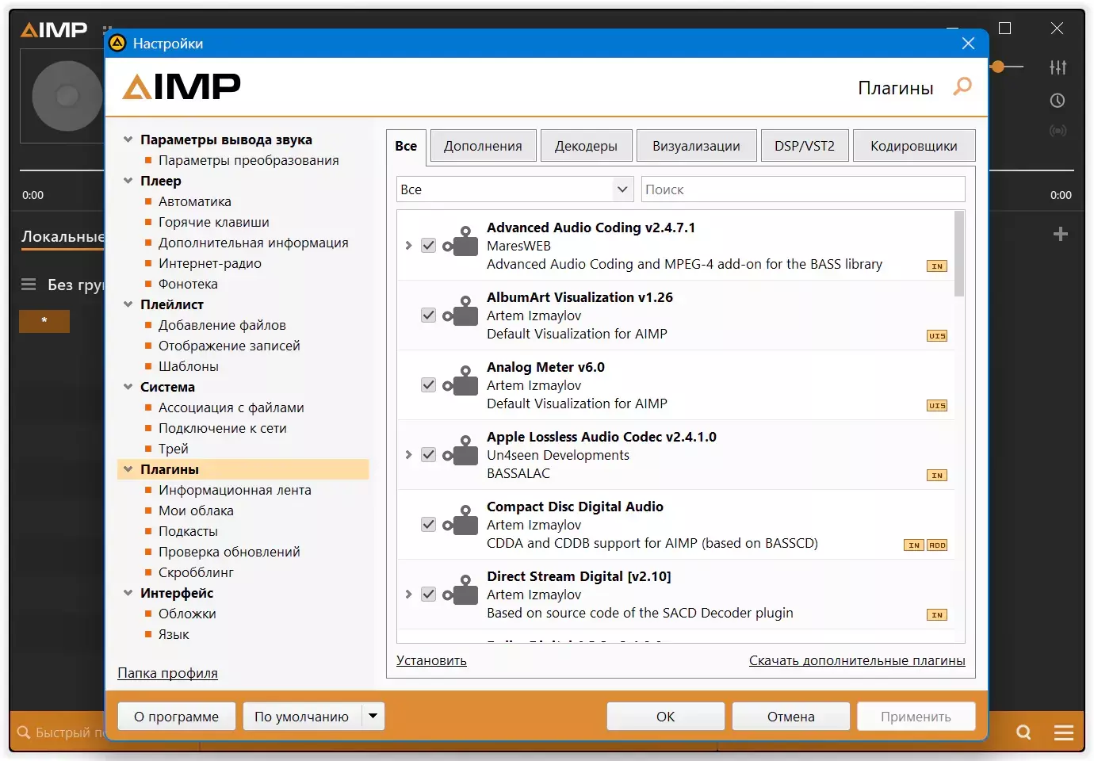Click the plugin icon of AlbumArt Visualization

(x=461, y=312)
